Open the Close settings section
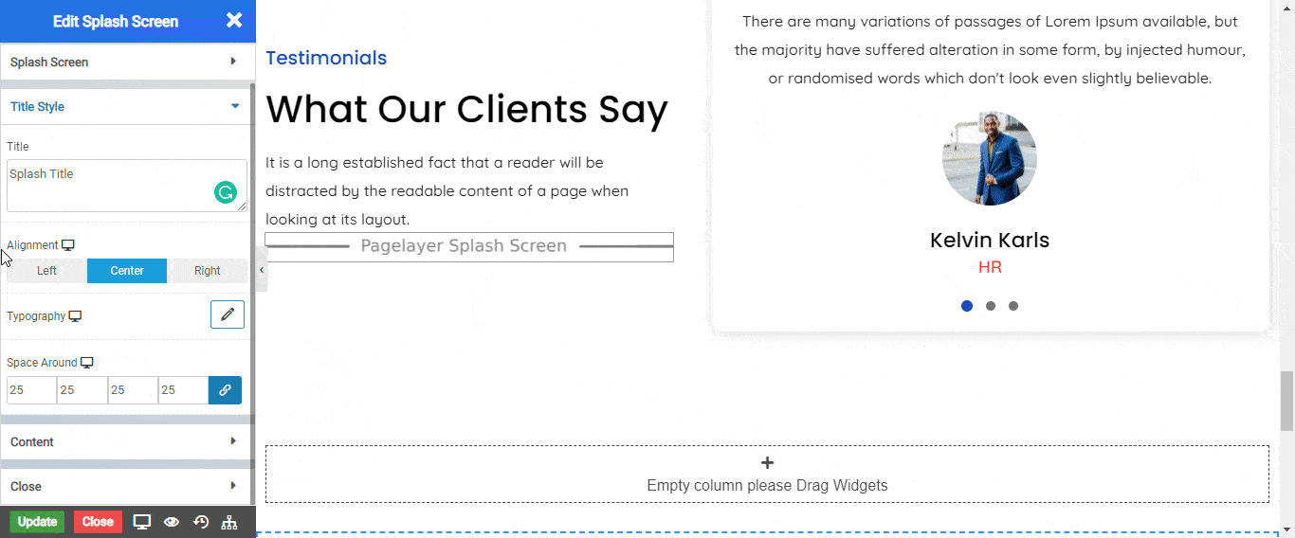 [x=126, y=486]
